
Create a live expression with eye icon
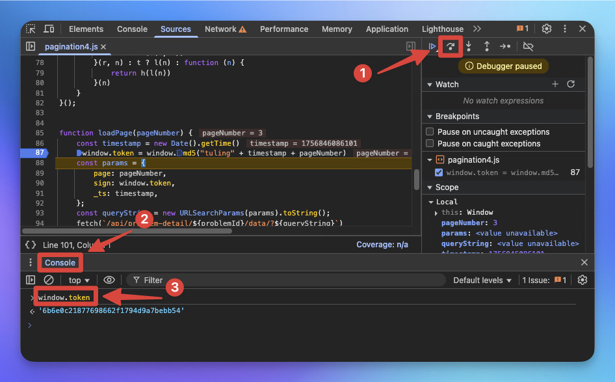tap(109, 280)
